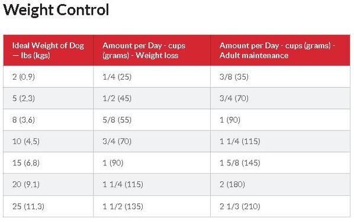Click the 1 1/4 (115) maintenance cell
The image size is (354, 222).
pos(280,141)
